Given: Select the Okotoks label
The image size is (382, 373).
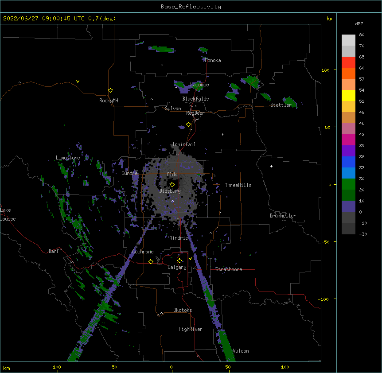Looking at the screenshot, I should pos(183,310).
